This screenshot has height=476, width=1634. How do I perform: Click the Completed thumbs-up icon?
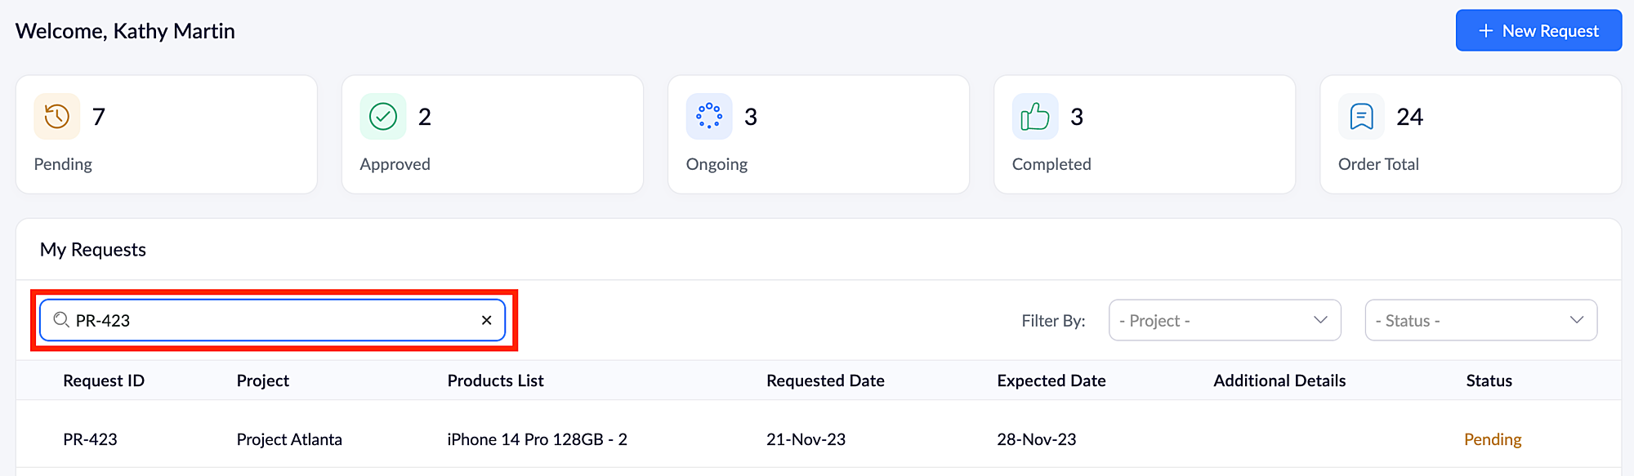[x=1034, y=117]
